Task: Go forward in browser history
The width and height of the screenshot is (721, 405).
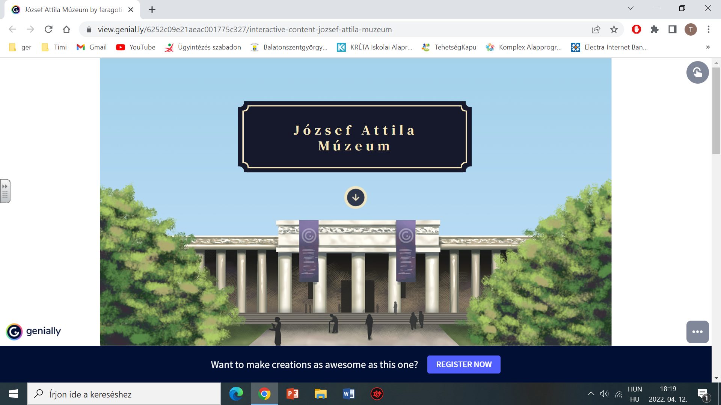Action: coord(30,29)
